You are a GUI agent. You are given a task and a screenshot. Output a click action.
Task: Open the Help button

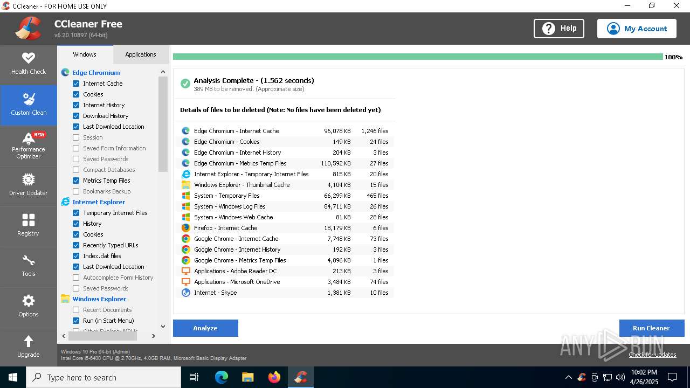559,29
